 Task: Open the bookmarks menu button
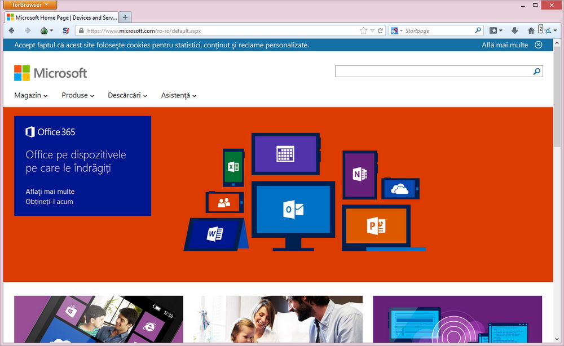click(496, 31)
